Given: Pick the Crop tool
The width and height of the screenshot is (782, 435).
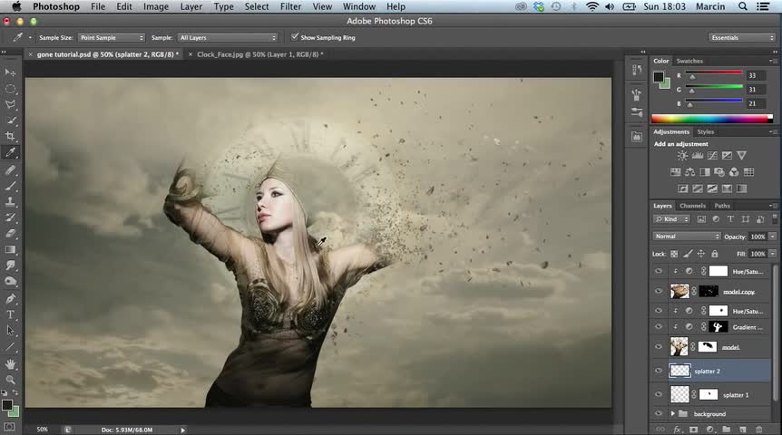Looking at the screenshot, I should (x=11, y=137).
